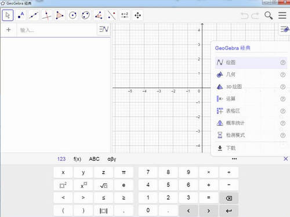Image resolution: width=290 pixels, height=217 pixels.
Task: Select the Circle with center tool
Action: [x=72, y=15]
